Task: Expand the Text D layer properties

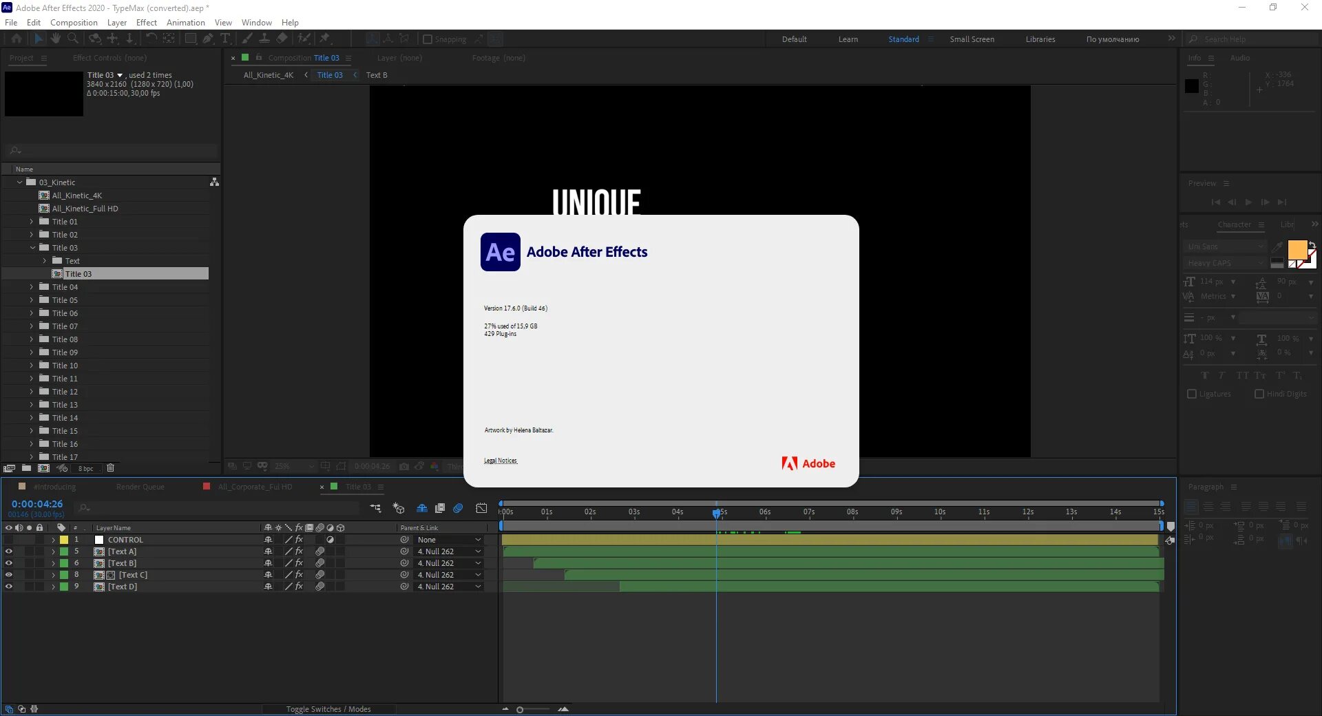Action: [x=53, y=587]
